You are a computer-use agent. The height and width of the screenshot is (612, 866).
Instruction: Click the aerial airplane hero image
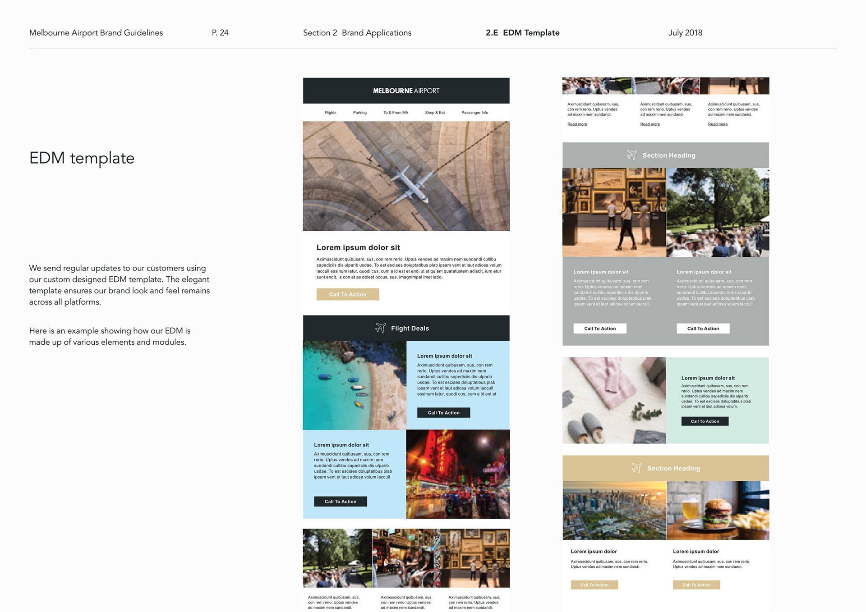pyautogui.click(x=406, y=176)
